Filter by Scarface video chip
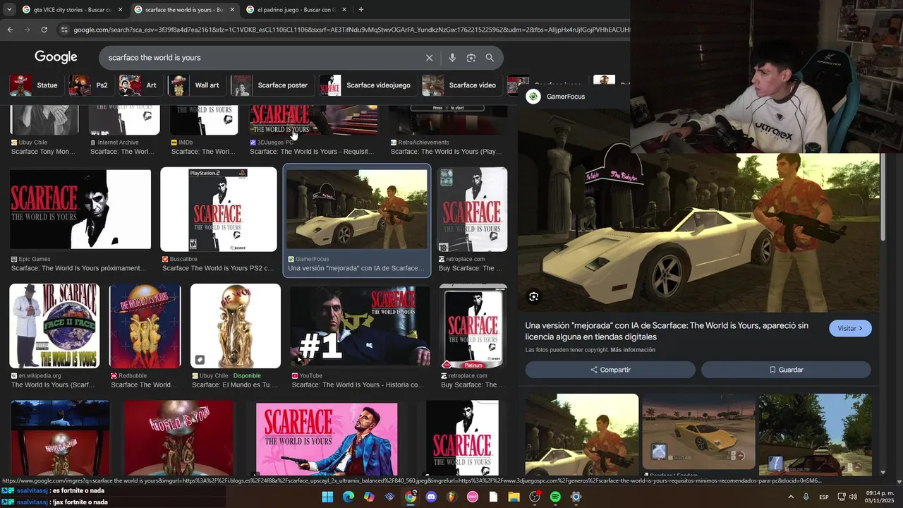Screen dimensions: 903x508 click(x=461, y=85)
